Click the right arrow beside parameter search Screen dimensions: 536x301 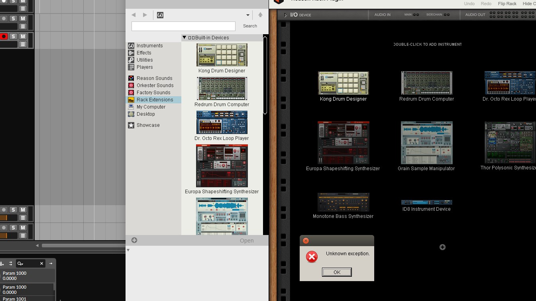coord(51,264)
